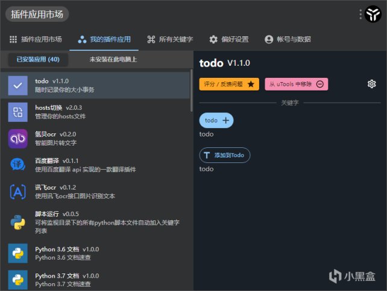Image resolution: width=387 pixels, height=291 pixels.
Task: Click the todo plugin checkmark icon
Action: (17, 86)
